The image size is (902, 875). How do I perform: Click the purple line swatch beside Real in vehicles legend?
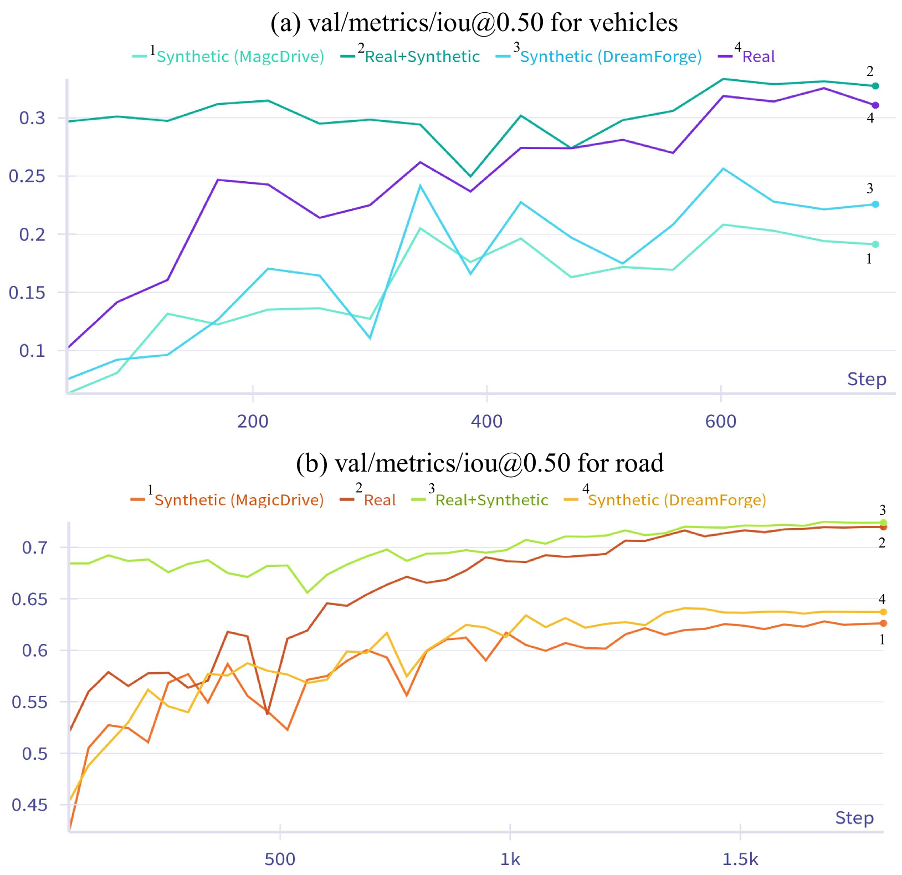pos(725,57)
